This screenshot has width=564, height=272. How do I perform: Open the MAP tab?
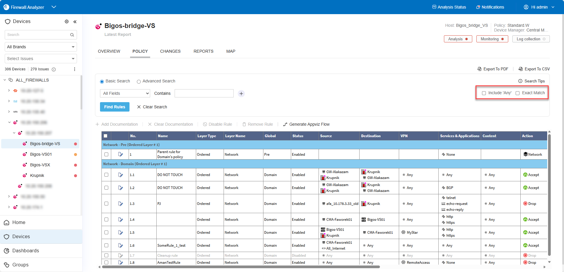tap(231, 51)
